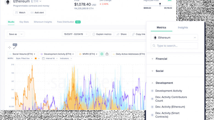Click the 114,235,285.19 ETH supply text
Viewport: 214px width, 120px height.
84,8
